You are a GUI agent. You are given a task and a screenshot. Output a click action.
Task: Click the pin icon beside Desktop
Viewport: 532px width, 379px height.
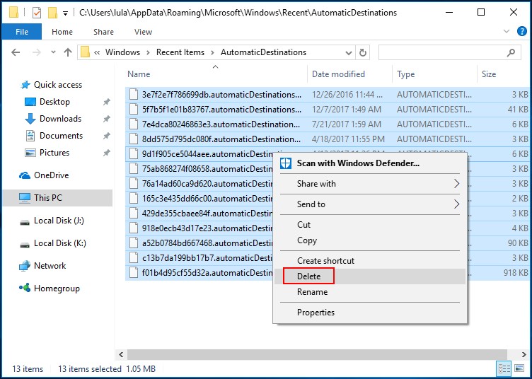(x=107, y=102)
